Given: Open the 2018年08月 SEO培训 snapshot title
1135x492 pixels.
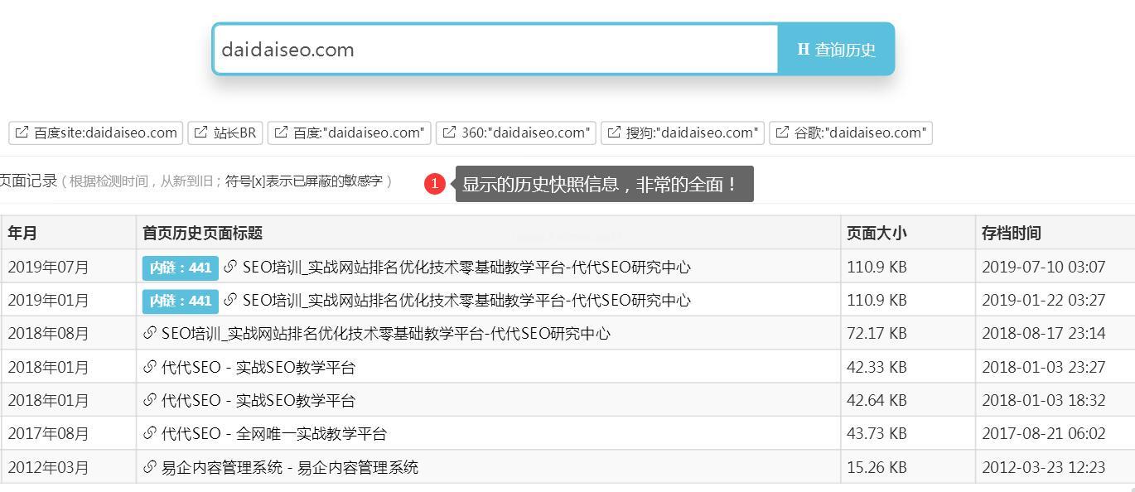Looking at the screenshot, I should pyautogui.click(x=385, y=333).
